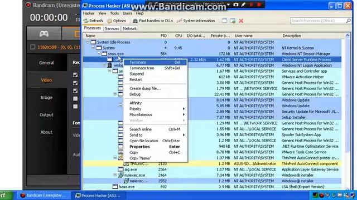Choose Properties in the context menu
This screenshot has width=357, height=200.
[156, 147]
